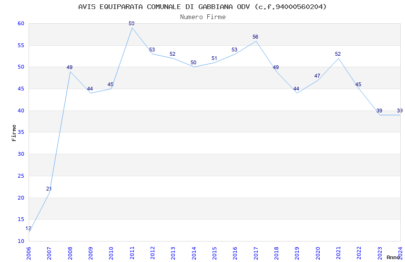This screenshot has height=262, width=405.
Task: Click the y-axis tick label 60
Action: [21, 23]
